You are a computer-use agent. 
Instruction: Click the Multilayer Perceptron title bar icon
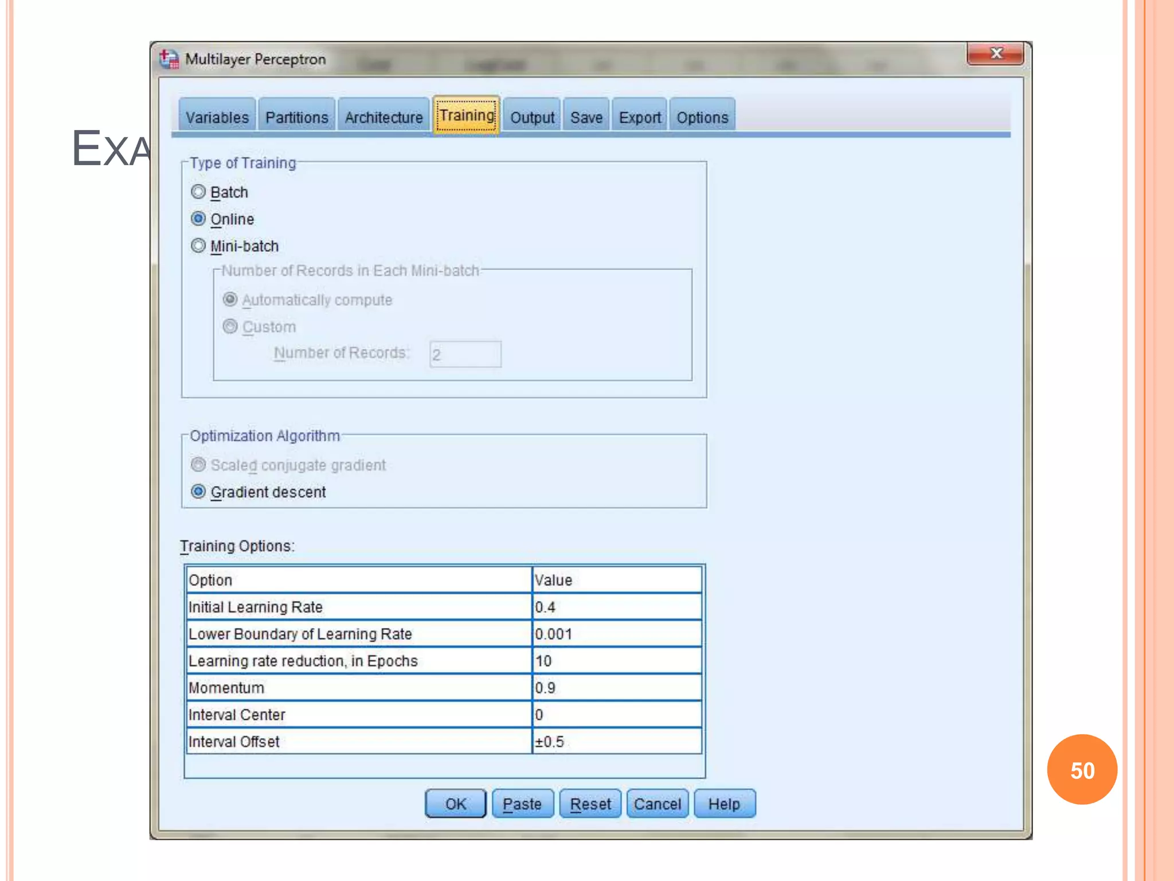point(169,59)
